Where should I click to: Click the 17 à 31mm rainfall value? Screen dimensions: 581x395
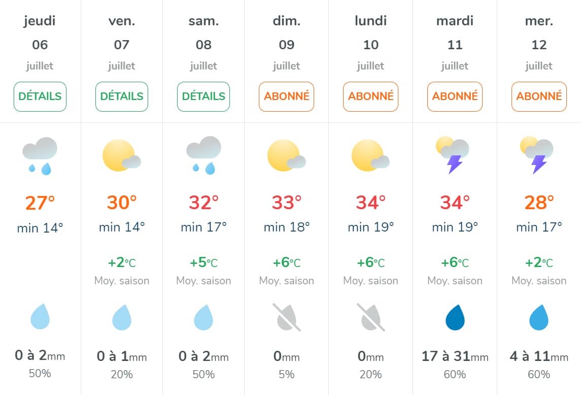455,356
